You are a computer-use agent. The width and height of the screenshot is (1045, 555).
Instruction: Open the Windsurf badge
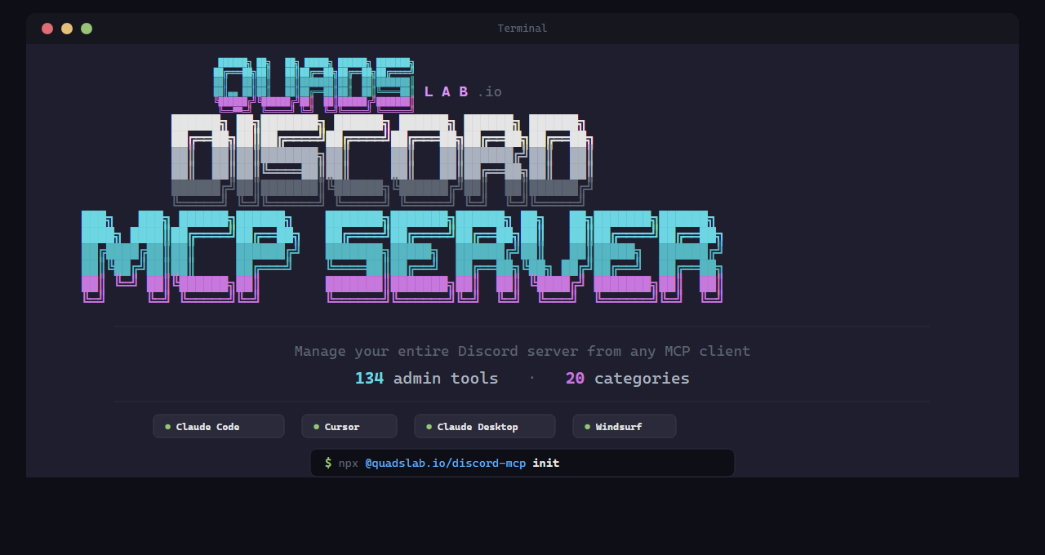624,425
